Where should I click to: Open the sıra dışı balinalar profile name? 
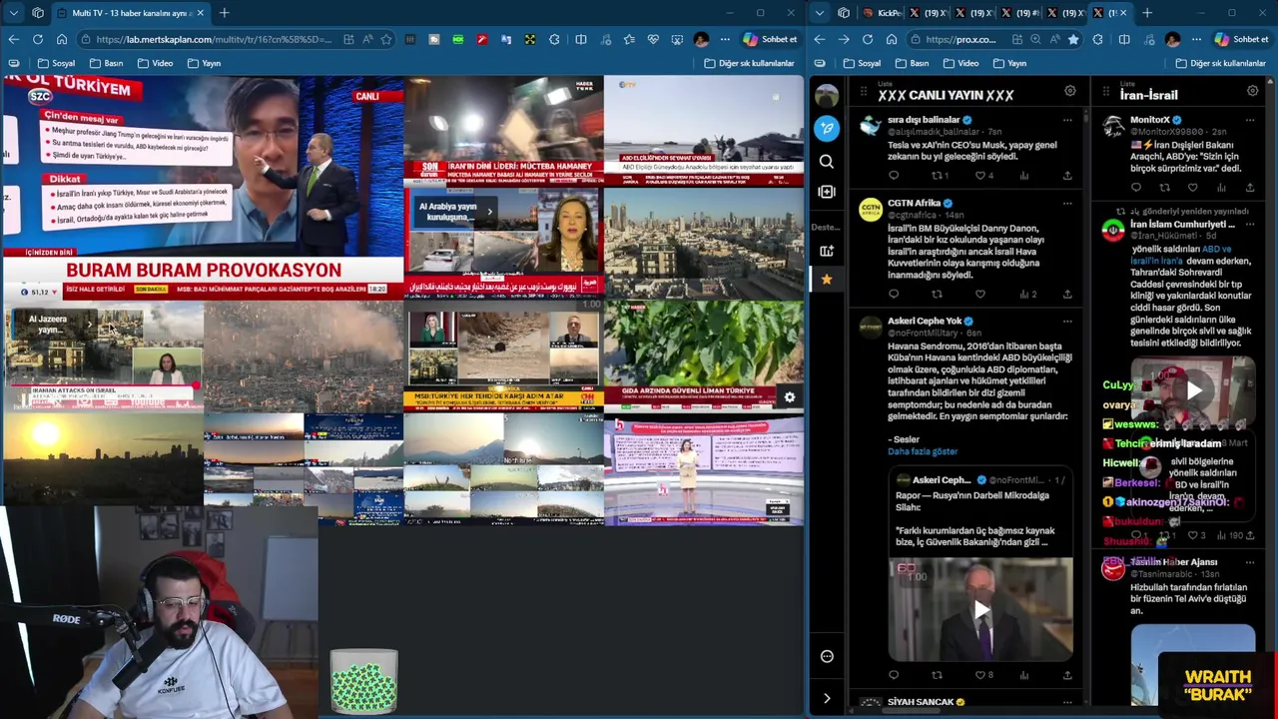[924, 120]
